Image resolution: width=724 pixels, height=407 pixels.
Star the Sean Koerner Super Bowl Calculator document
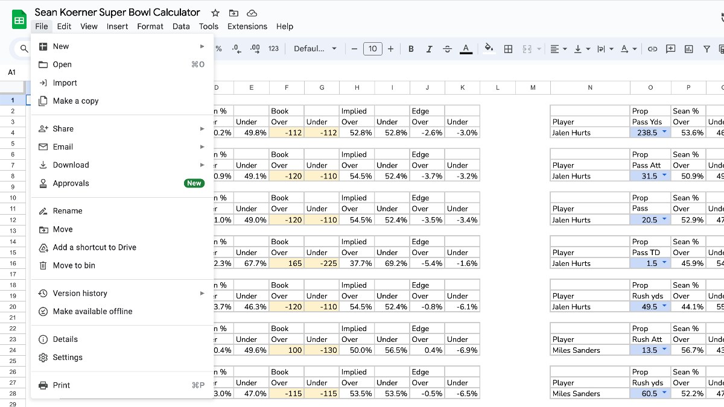215,13
